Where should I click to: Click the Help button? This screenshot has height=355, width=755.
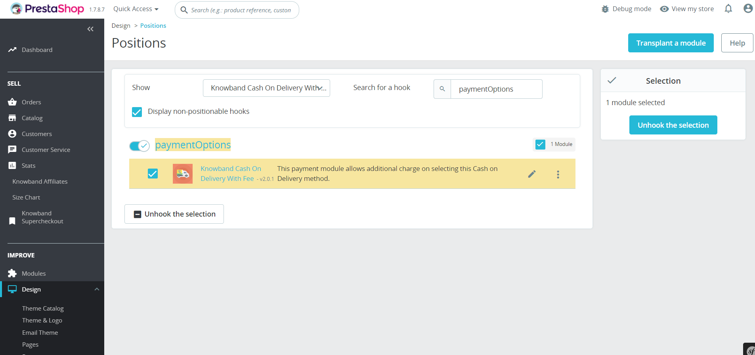(x=737, y=43)
